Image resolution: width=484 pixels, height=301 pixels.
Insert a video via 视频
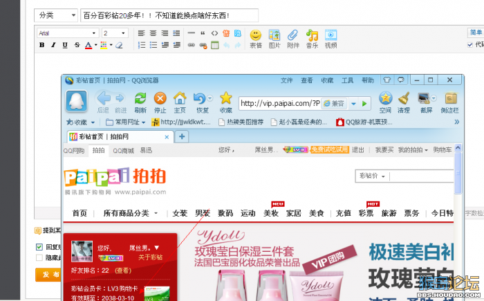tap(331, 39)
